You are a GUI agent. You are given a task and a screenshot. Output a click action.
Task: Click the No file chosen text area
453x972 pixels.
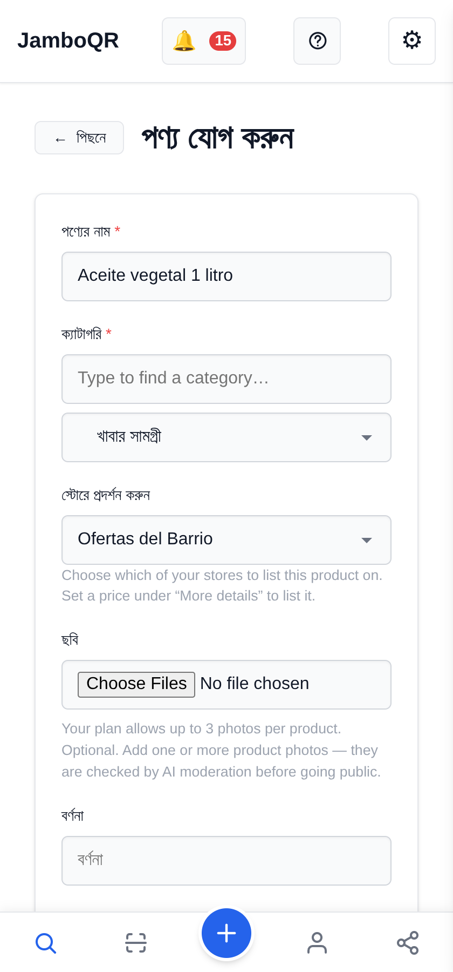[255, 684]
